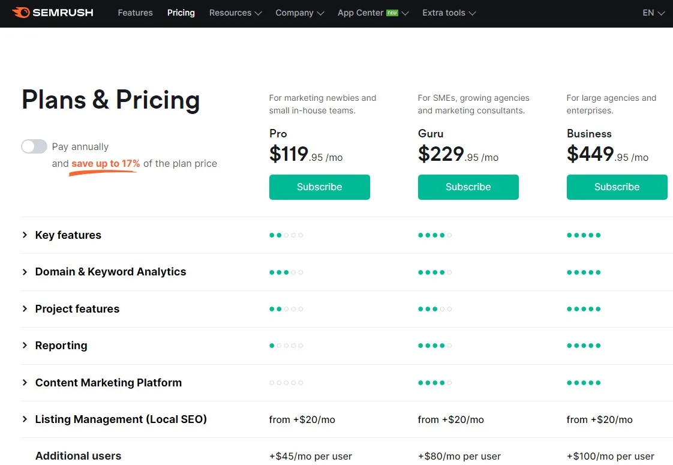Click the Plans & Pricing heading
Viewport: 673px width, 465px height.
click(x=111, y=100)
